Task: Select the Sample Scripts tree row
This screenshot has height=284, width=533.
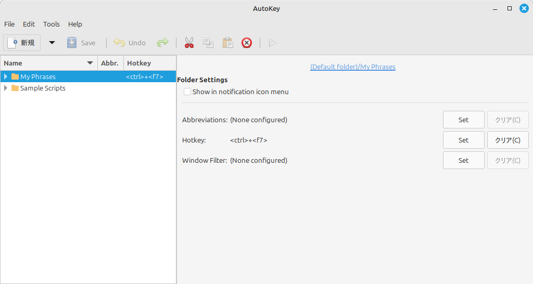Action: click(88, 88)
